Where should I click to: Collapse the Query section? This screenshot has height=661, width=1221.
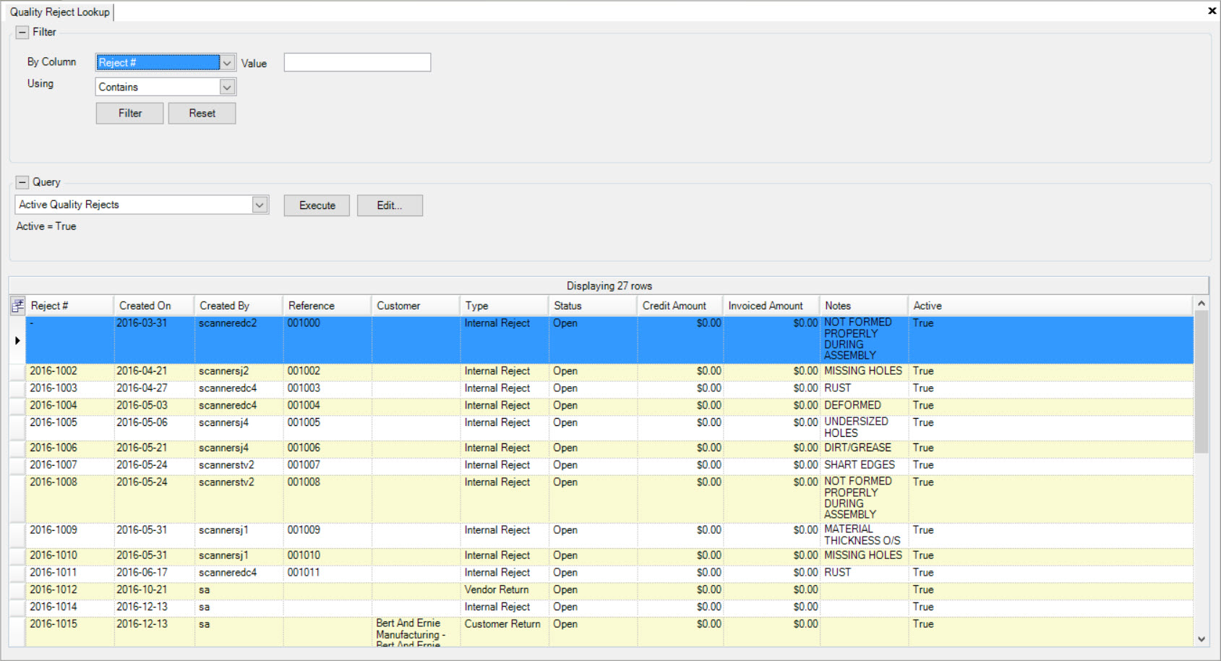click(22, 182)
